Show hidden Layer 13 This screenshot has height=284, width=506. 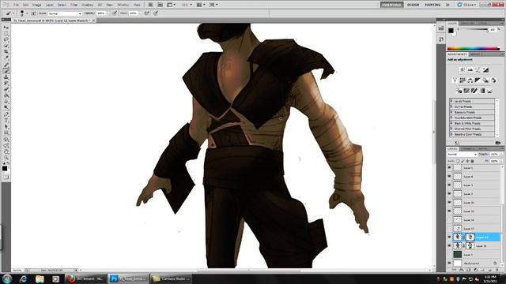point(449,228)
